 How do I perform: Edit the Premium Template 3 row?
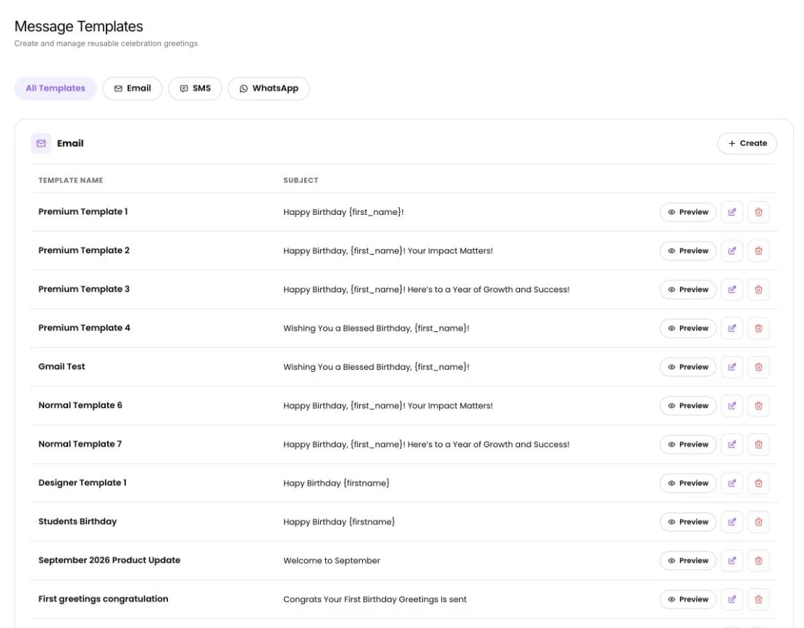click(x=732, y=289)
